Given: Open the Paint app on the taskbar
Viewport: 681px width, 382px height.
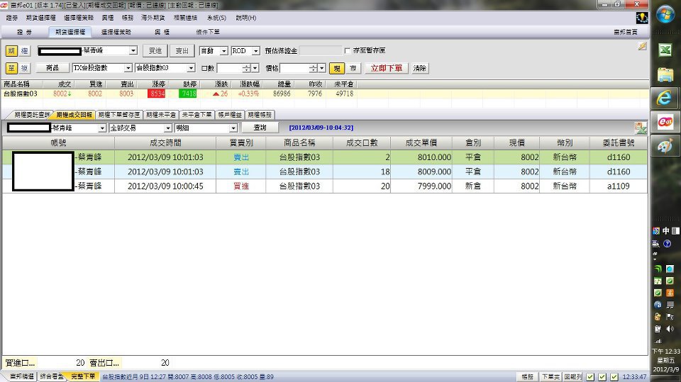Looking at the screenshot, I should tap(665, 146).
